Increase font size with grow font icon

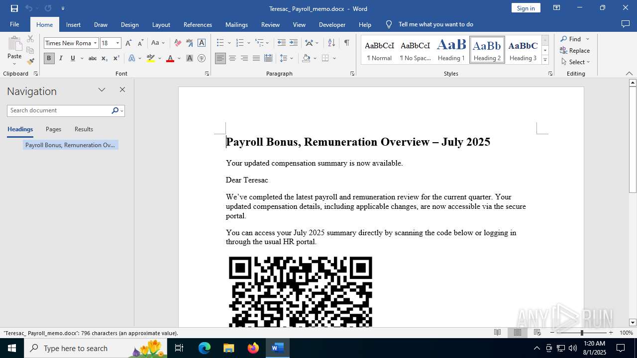click(128, 43)
